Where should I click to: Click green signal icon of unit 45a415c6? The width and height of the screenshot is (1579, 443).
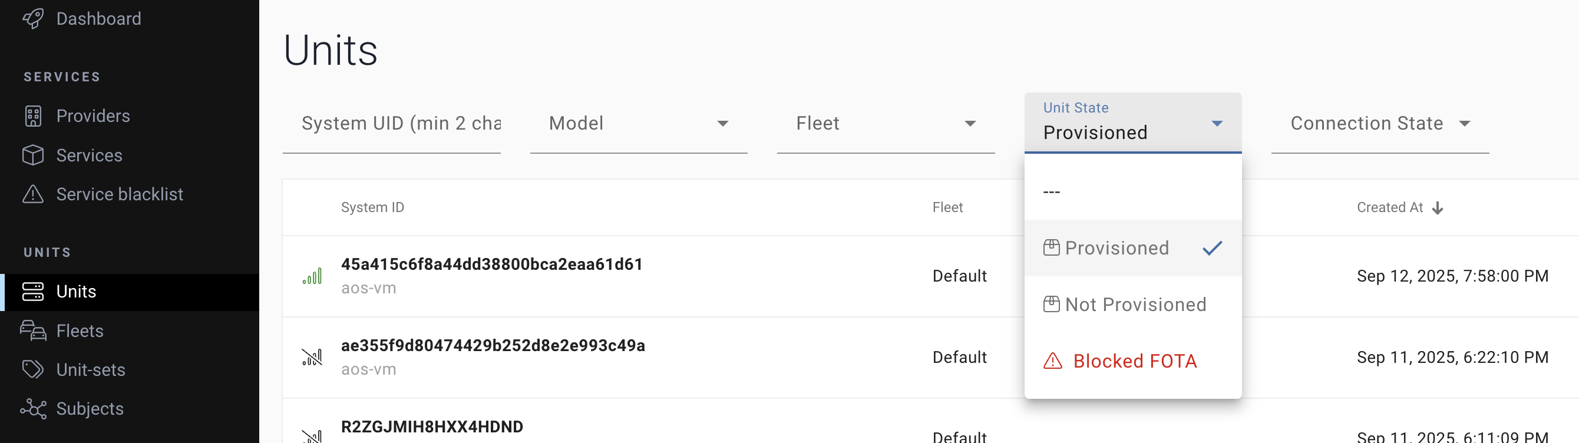(x=312, y=276)
